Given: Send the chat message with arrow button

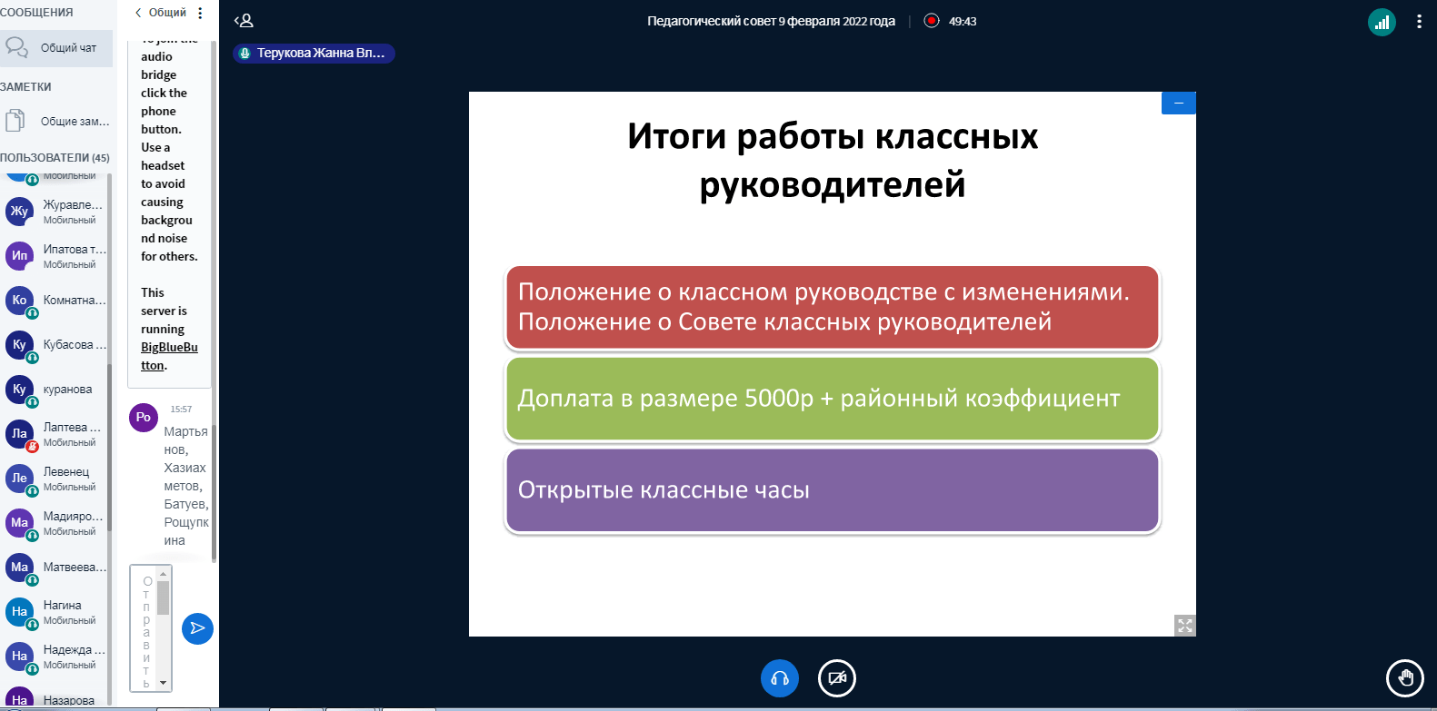Looking at the screenshot, I should tap(197, 628).
